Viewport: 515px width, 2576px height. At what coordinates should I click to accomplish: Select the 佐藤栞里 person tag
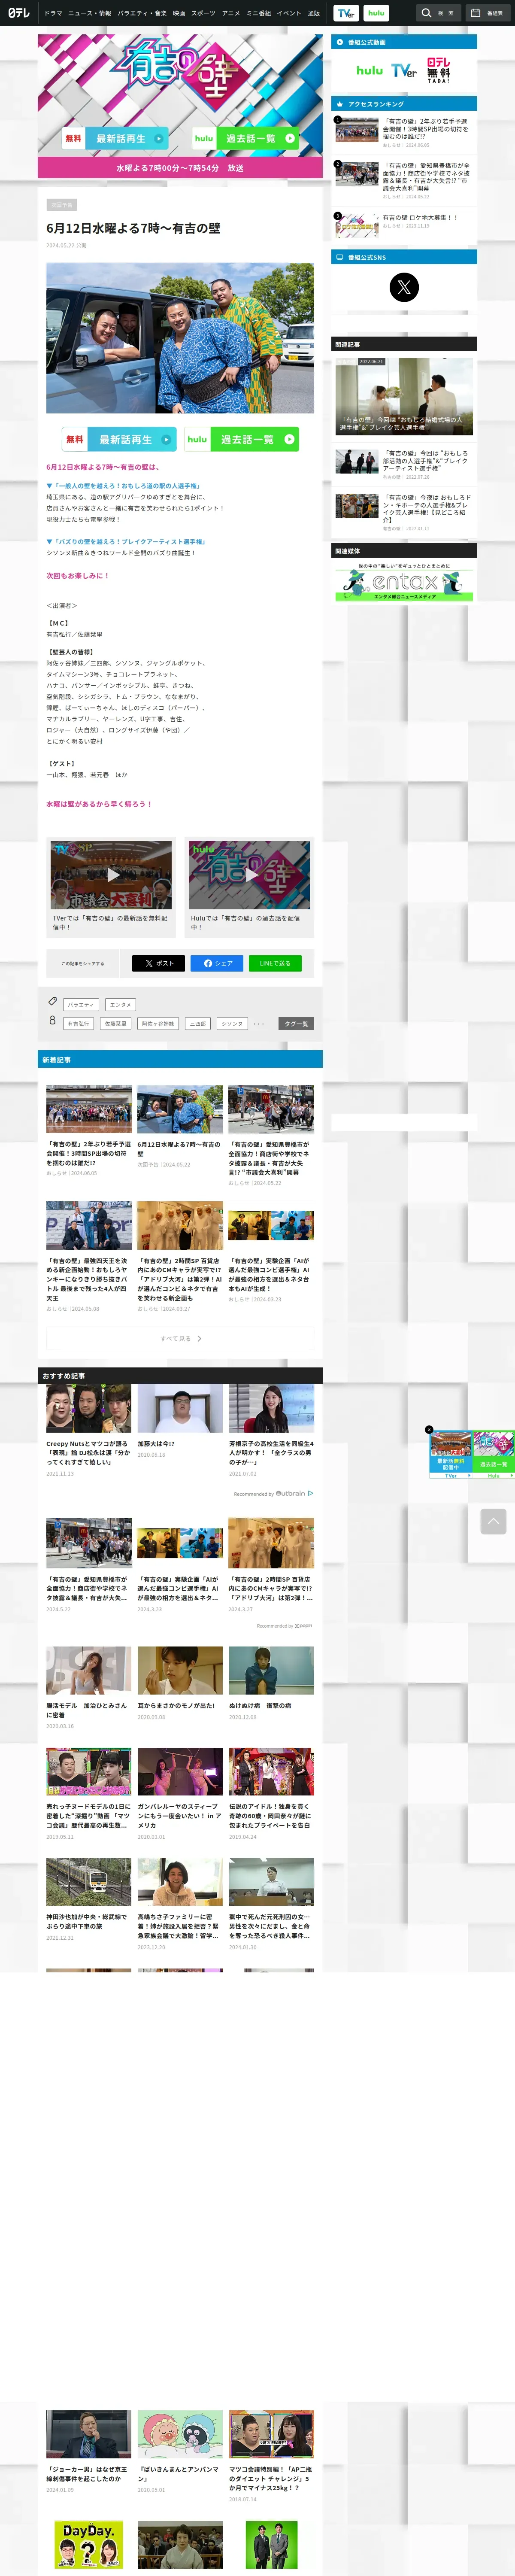click(115, 1023)
